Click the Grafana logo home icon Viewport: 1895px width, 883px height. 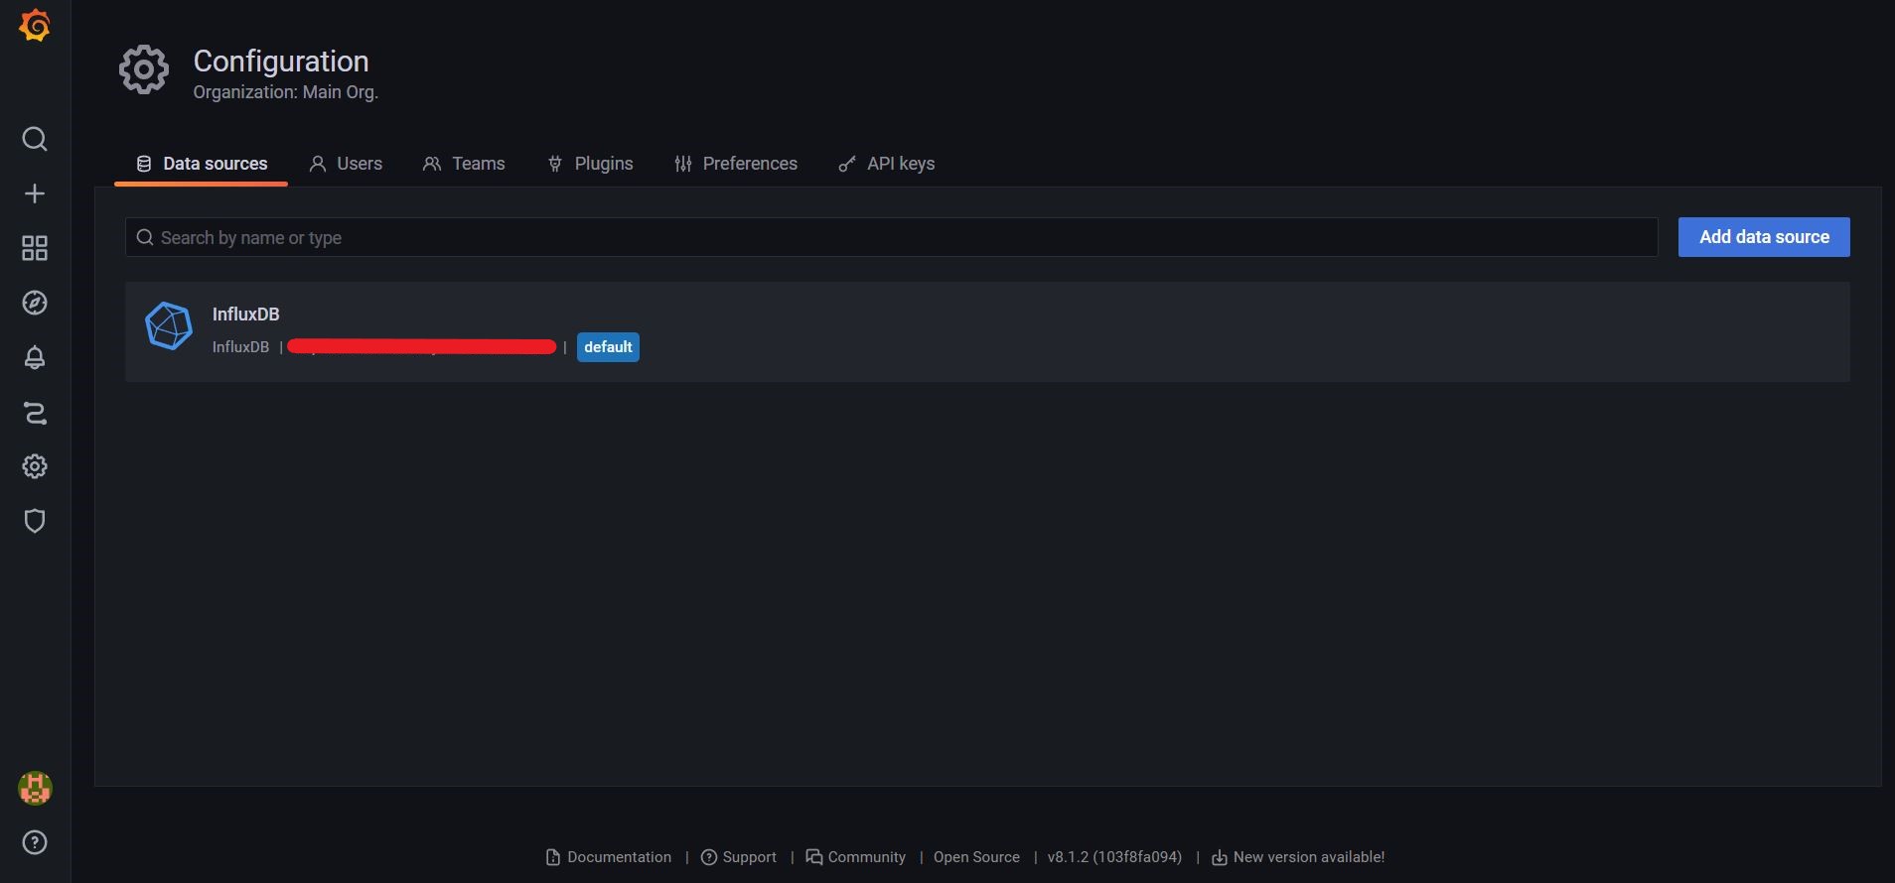coord(35,25)
